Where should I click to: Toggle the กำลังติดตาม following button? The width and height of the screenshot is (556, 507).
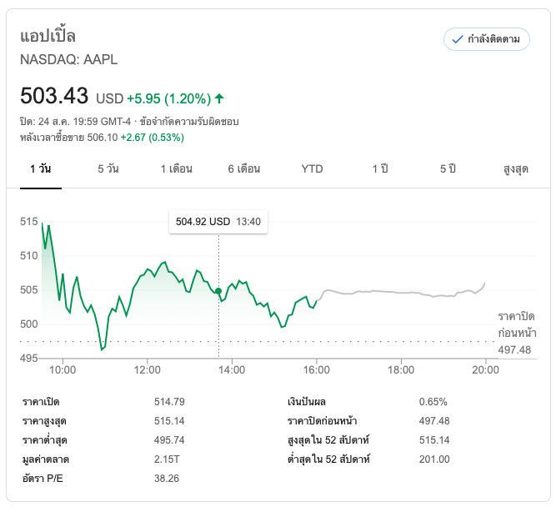(487, 39)
